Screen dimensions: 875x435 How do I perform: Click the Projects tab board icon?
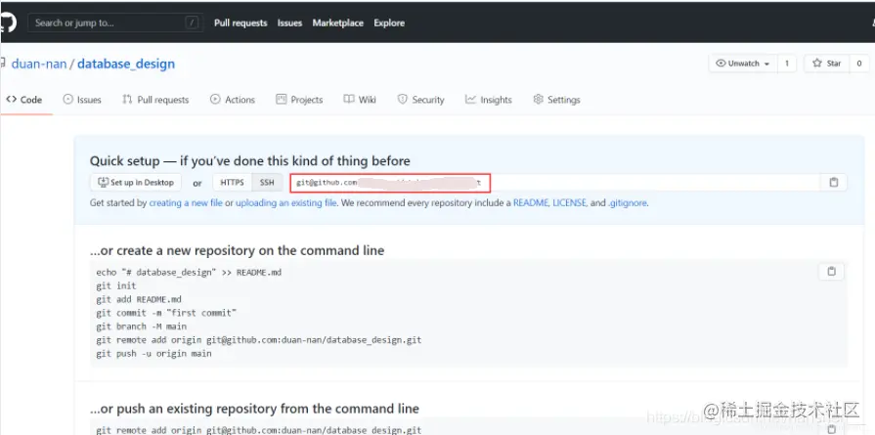pyautogui.click(x=282, y=100)
